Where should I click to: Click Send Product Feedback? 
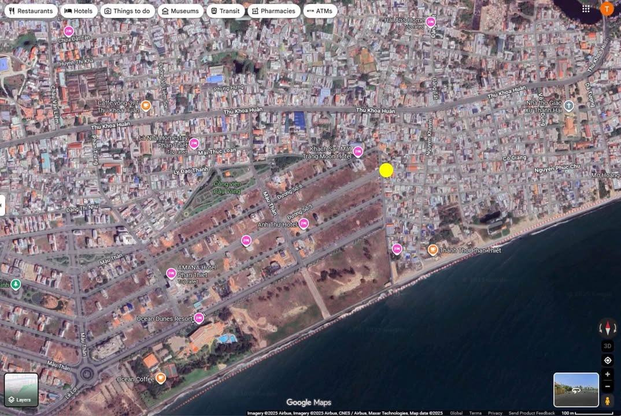[531, 413]
